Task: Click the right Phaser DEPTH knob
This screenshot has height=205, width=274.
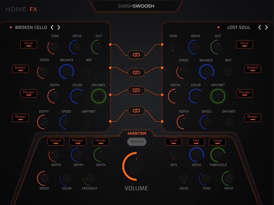Action: tap(184, 122)
